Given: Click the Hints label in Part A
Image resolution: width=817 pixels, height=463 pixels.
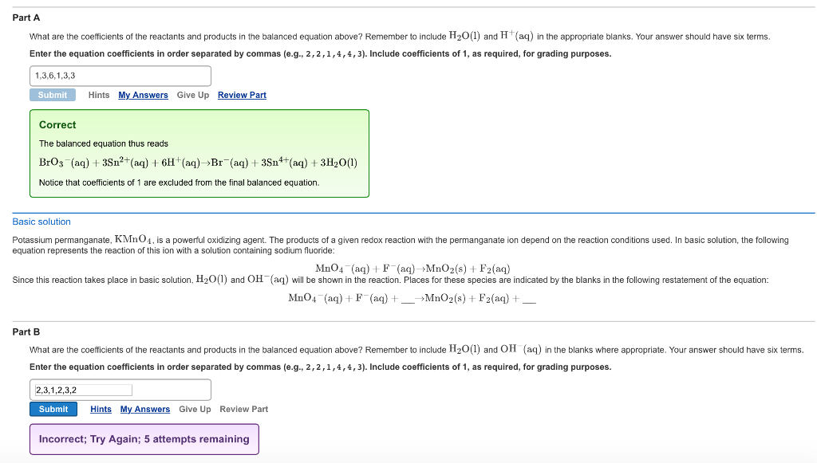Looking at the screenshot, I should click(98, 95).
